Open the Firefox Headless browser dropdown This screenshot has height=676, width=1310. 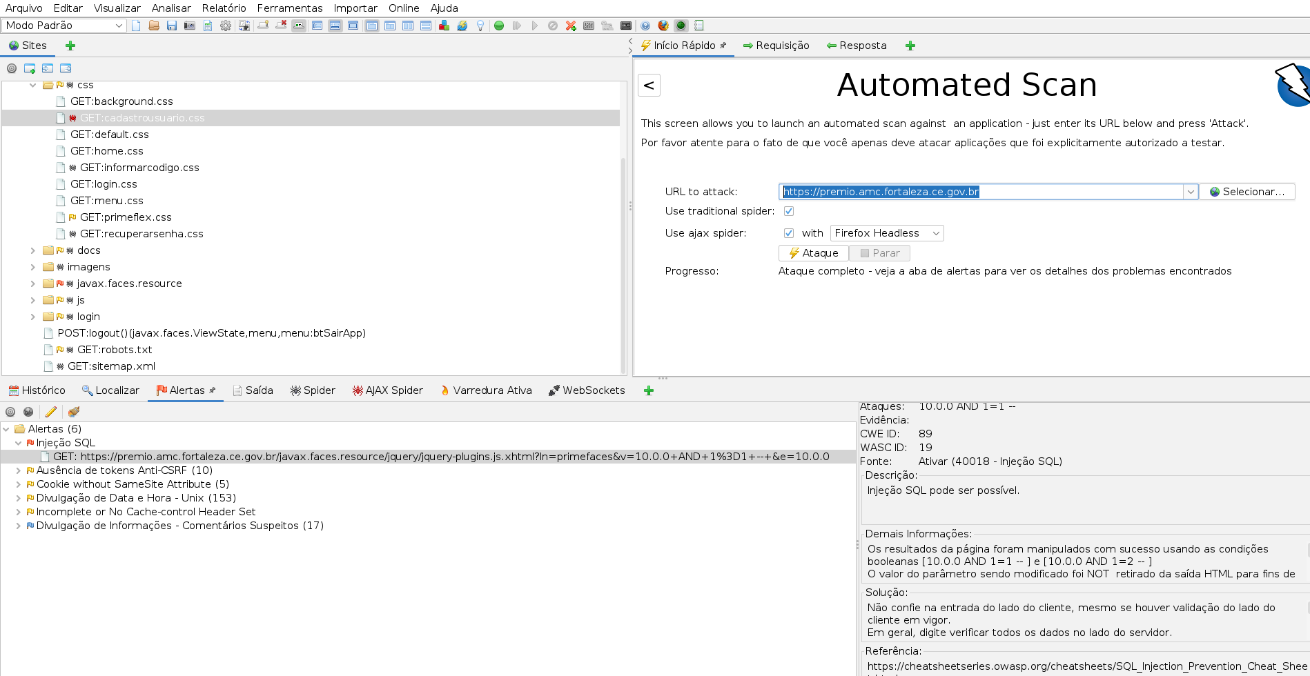tap(887, 233)
